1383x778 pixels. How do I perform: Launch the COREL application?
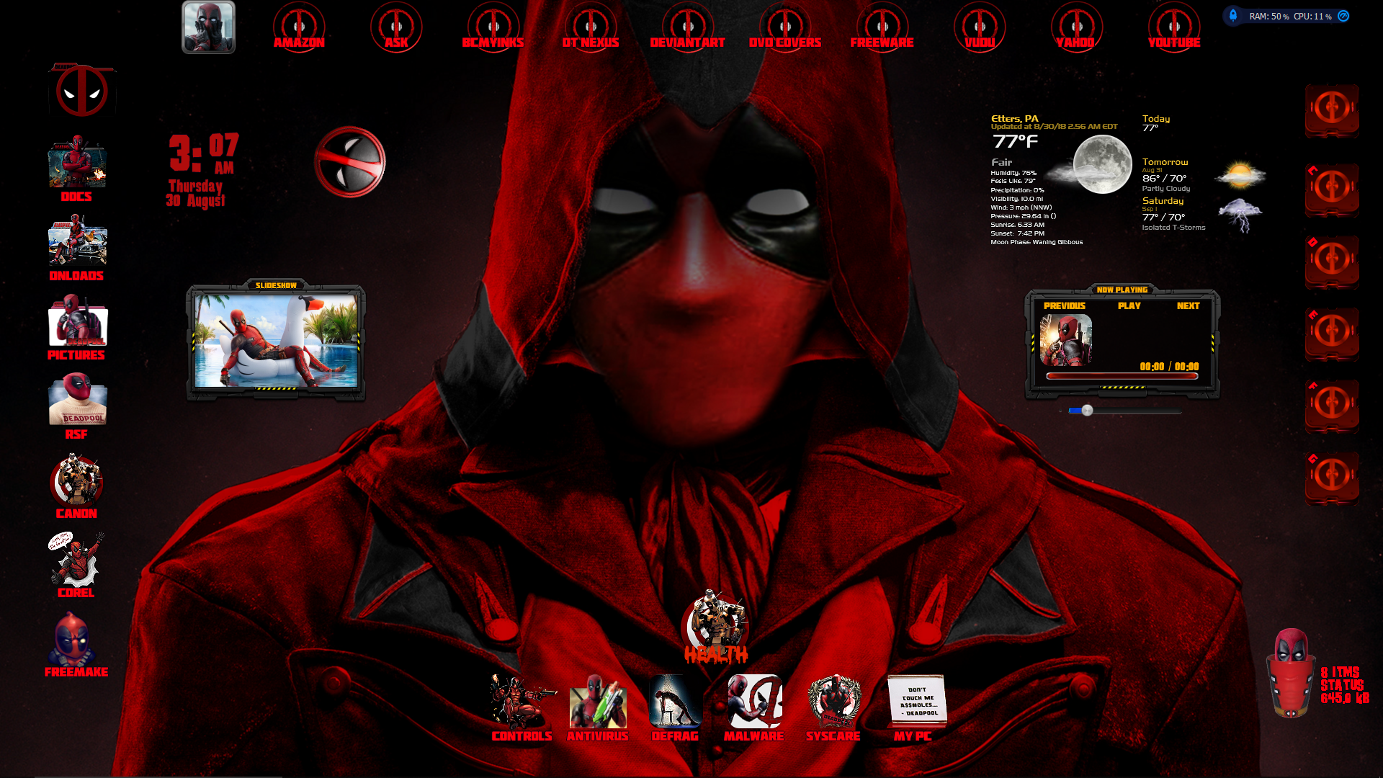coord(77,565)
